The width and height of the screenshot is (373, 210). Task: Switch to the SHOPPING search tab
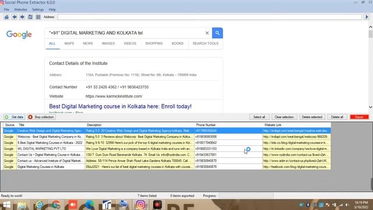(x=154, y=43)
